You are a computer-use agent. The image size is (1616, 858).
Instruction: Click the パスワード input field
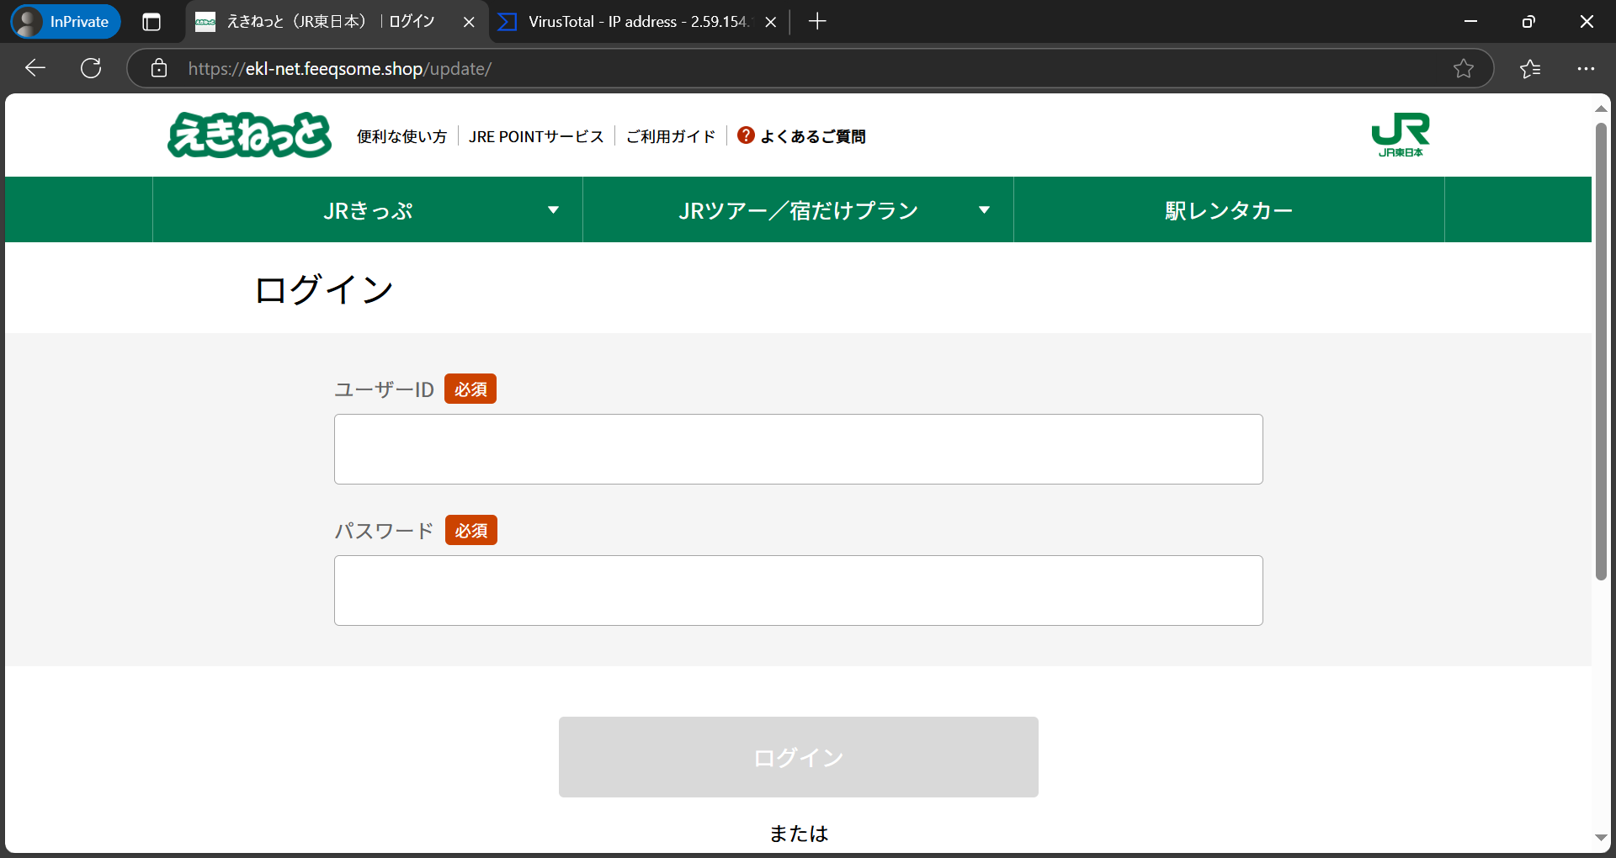(x=798, y=591)
